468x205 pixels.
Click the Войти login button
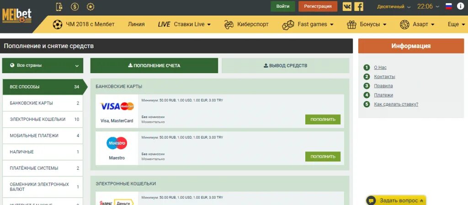click(x=282, y=6)
